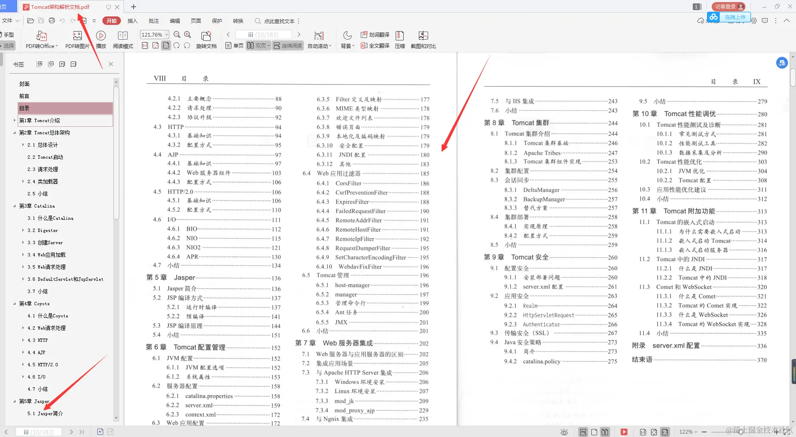
Task: Toggle 单页 single page view
Action: [x=234, y=45]
